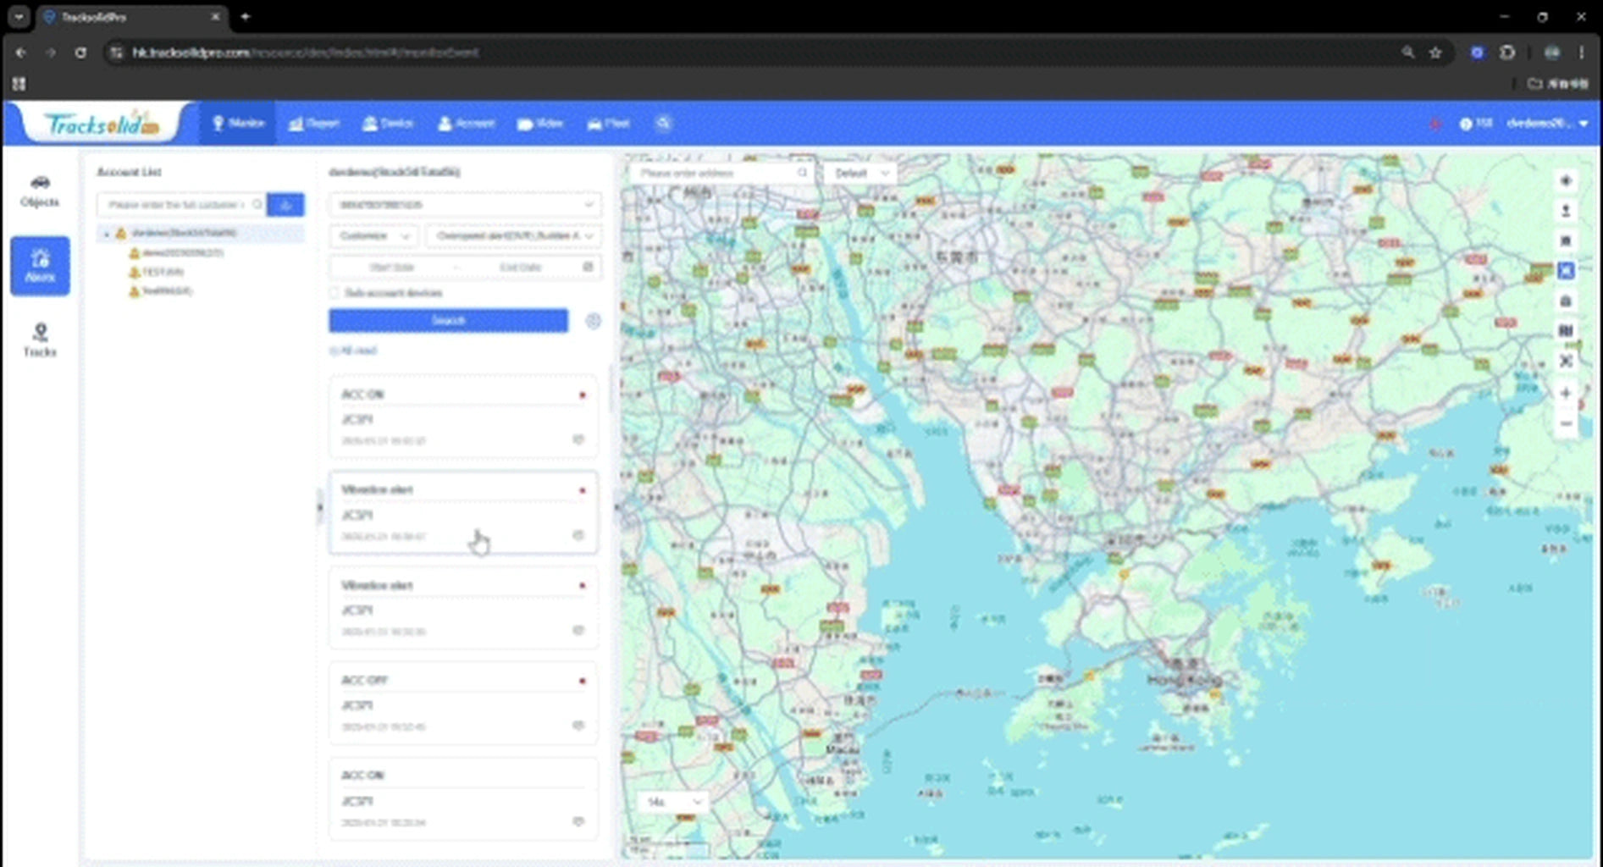Click the global search icon in top navigation

[663, 124]
